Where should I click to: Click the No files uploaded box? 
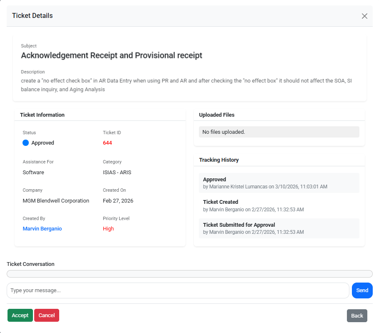click(279, 132)
